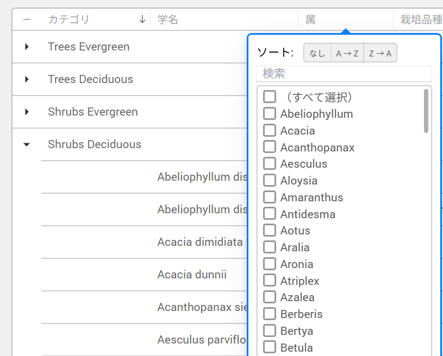The width and height of the screenshot is (443, 356).
Task: Expand the Trees Evergreen group
Action: click(27, 47)
